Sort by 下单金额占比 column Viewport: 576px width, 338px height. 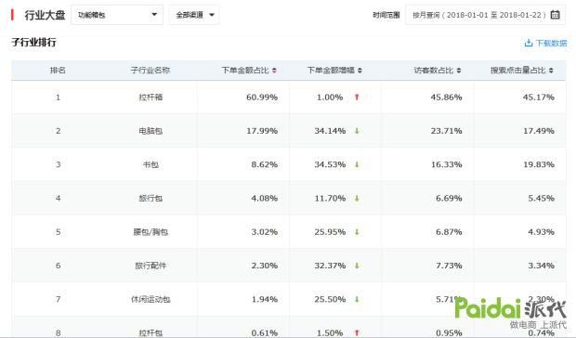(249, 70)
